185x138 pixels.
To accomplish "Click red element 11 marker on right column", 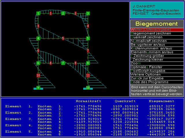I will tap(88, 75).
